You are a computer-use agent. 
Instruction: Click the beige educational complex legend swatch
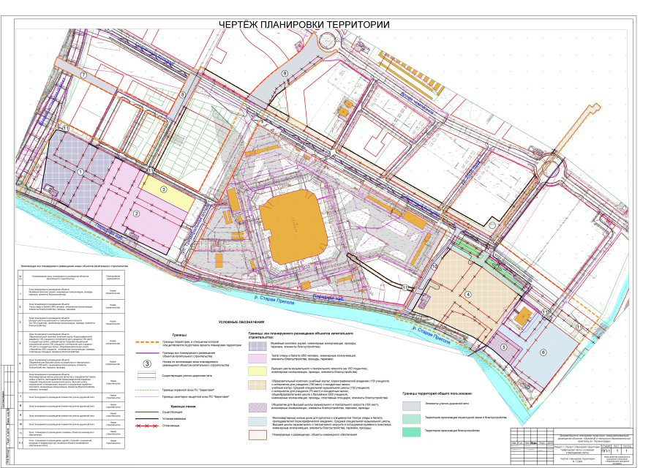(x=258, y=385)
